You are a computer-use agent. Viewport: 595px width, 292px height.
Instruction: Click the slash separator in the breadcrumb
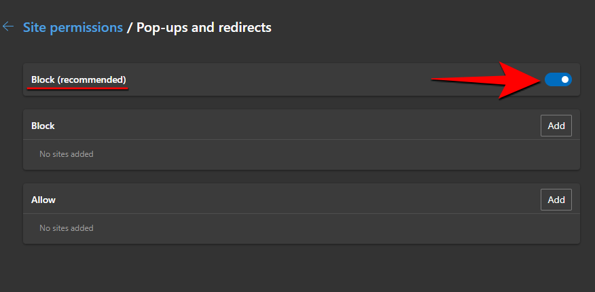(130, 28)
